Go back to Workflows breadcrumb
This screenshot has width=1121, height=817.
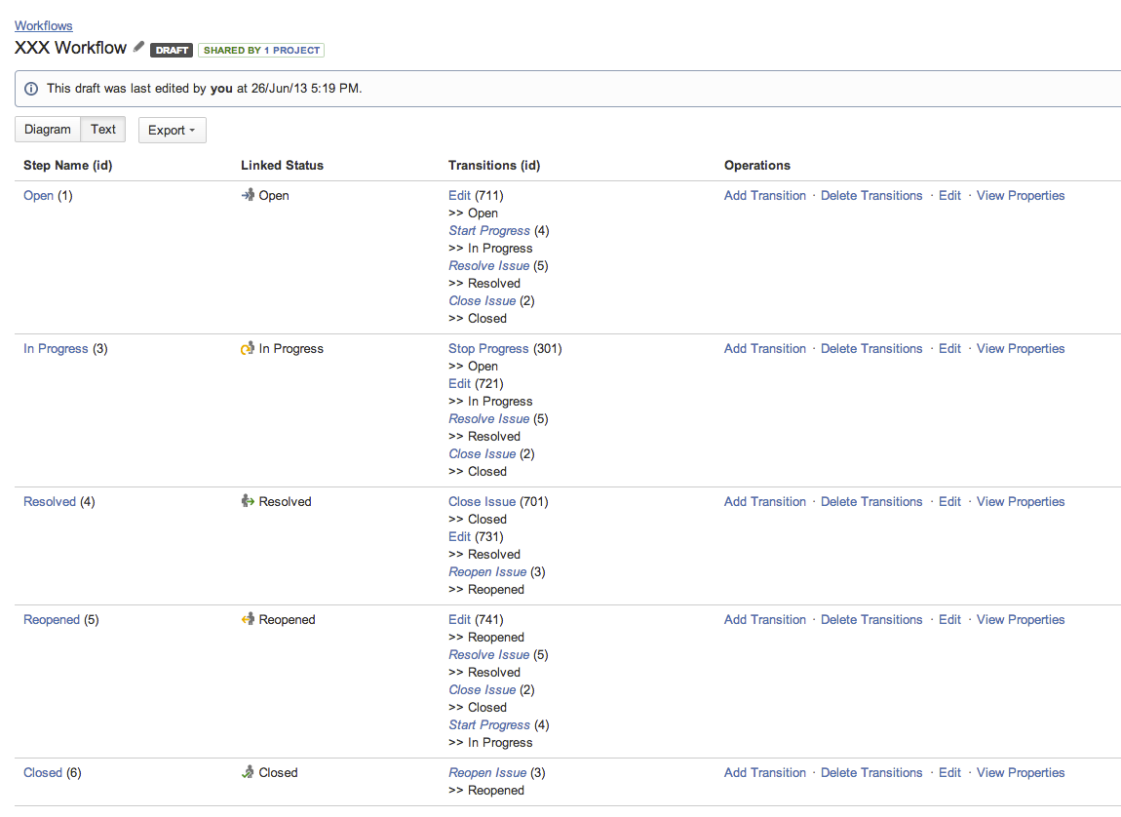tap(44, 25)
